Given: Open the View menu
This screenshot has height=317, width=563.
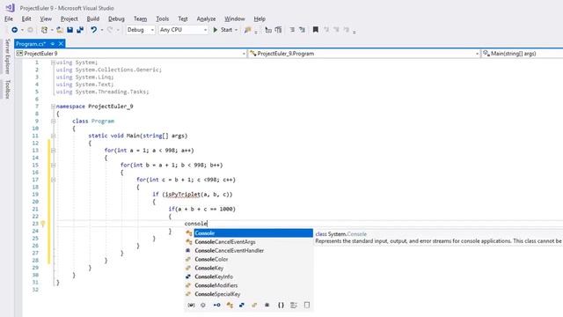Looking at the screenshot, I should 46,18.
